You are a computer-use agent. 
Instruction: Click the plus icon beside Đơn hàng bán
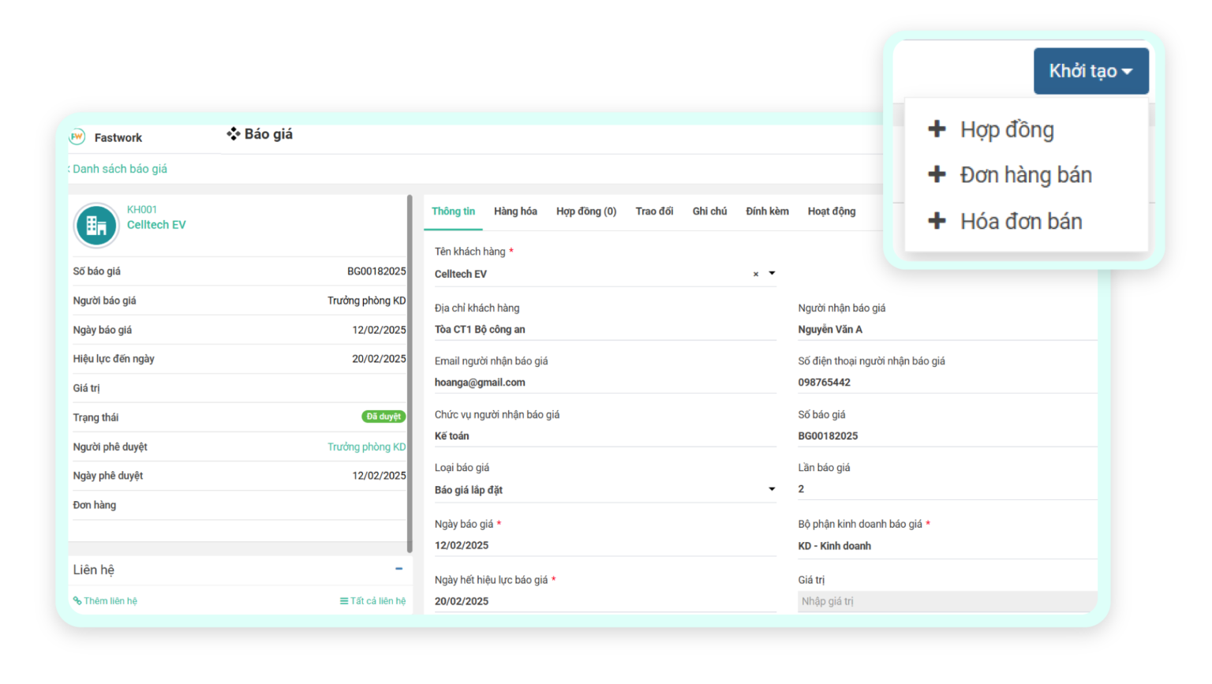tap(937, 174)
